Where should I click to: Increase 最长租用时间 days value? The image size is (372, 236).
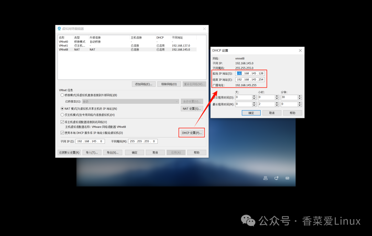pos(254,103)
